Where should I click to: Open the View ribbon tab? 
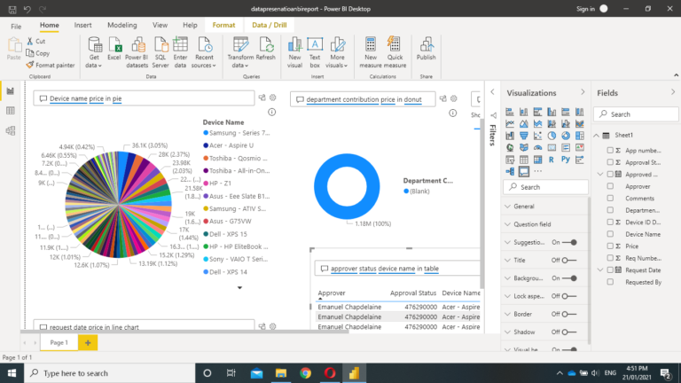160,25
